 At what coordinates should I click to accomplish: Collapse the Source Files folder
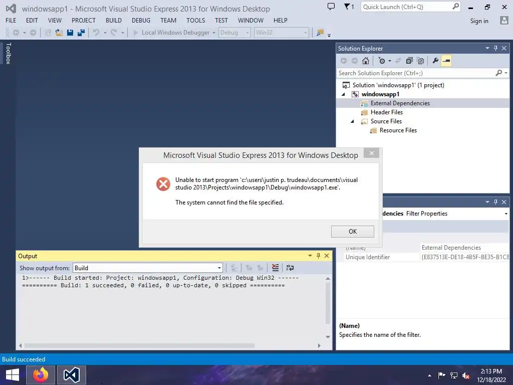tap(352, 121)
